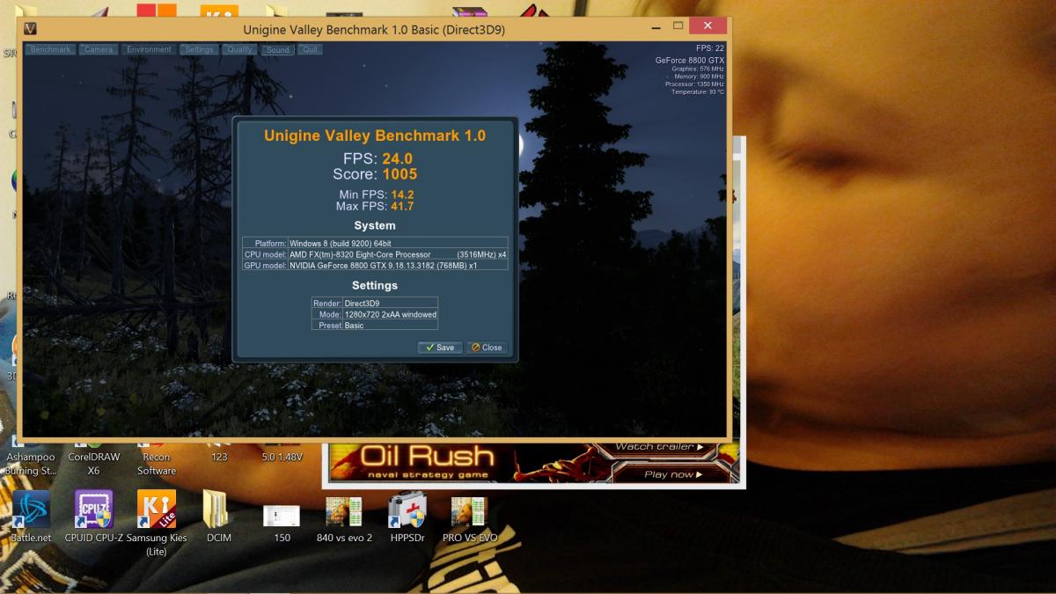Open the Battle.net desktop shortcut
Viewport: 1056px width, 594px height.
(x=31, y=516)
